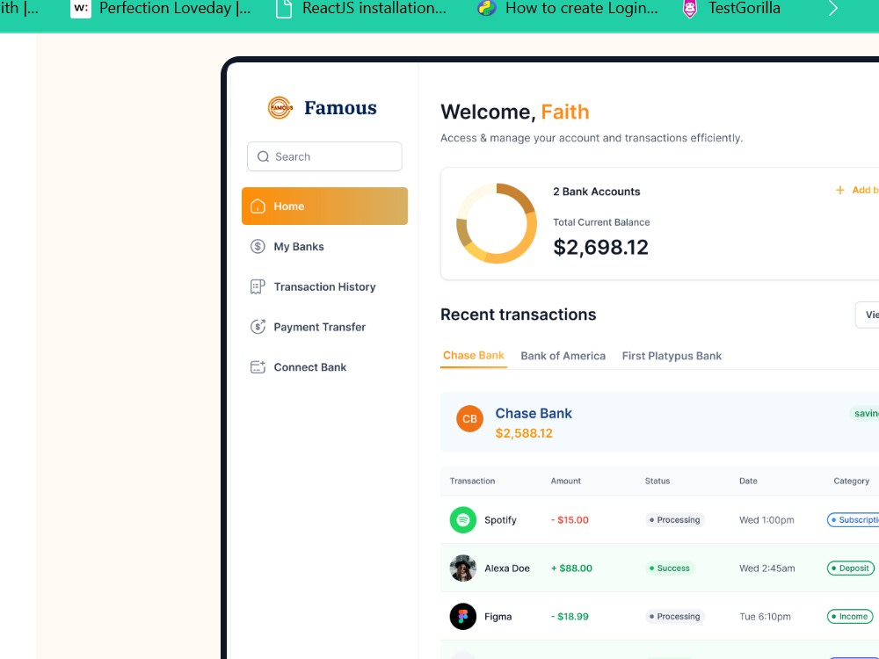Click the - $18.99 amount
The image size is (879, 659).
point(570,617)
